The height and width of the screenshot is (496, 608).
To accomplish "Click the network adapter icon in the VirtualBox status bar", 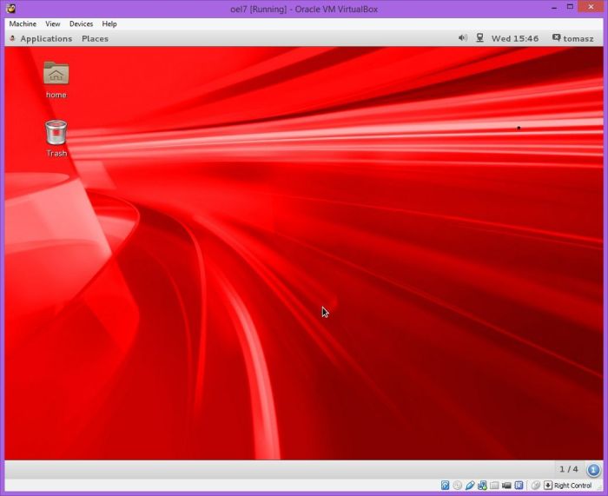I will tap(482, 486).
